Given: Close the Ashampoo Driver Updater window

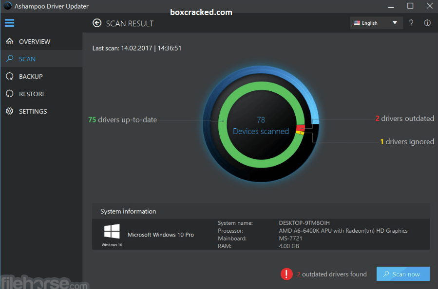Looking at the screenshot, I should [430, 6].
